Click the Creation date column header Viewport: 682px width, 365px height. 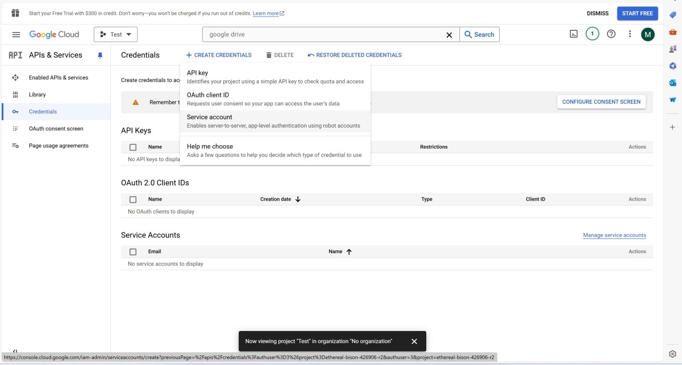[x=275, y=199]
